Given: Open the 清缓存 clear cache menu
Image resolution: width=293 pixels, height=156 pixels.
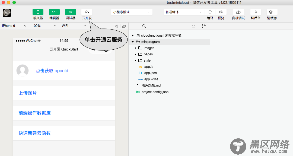Looking at the screenshot, I should tap(272, 12).
